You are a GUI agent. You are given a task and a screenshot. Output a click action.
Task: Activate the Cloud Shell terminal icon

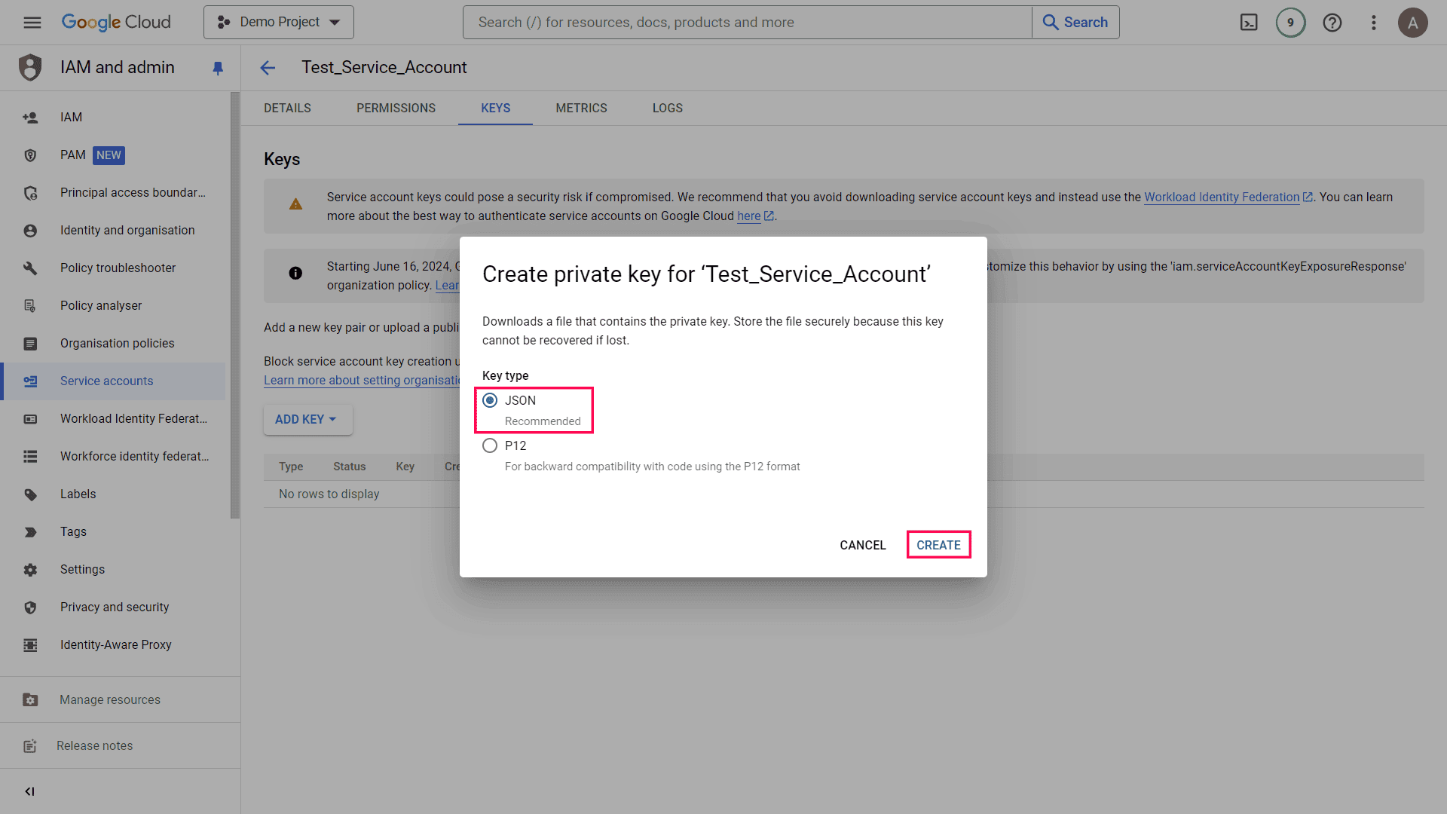1249,23
